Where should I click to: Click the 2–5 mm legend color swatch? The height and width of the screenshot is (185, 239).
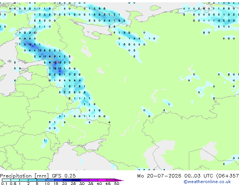33,180
